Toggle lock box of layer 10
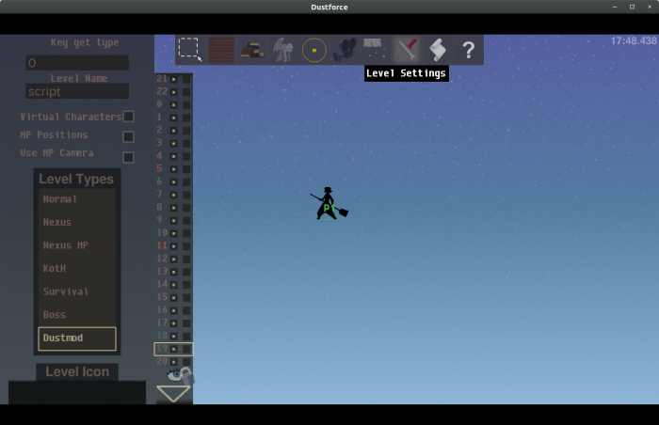 point(186,233)
